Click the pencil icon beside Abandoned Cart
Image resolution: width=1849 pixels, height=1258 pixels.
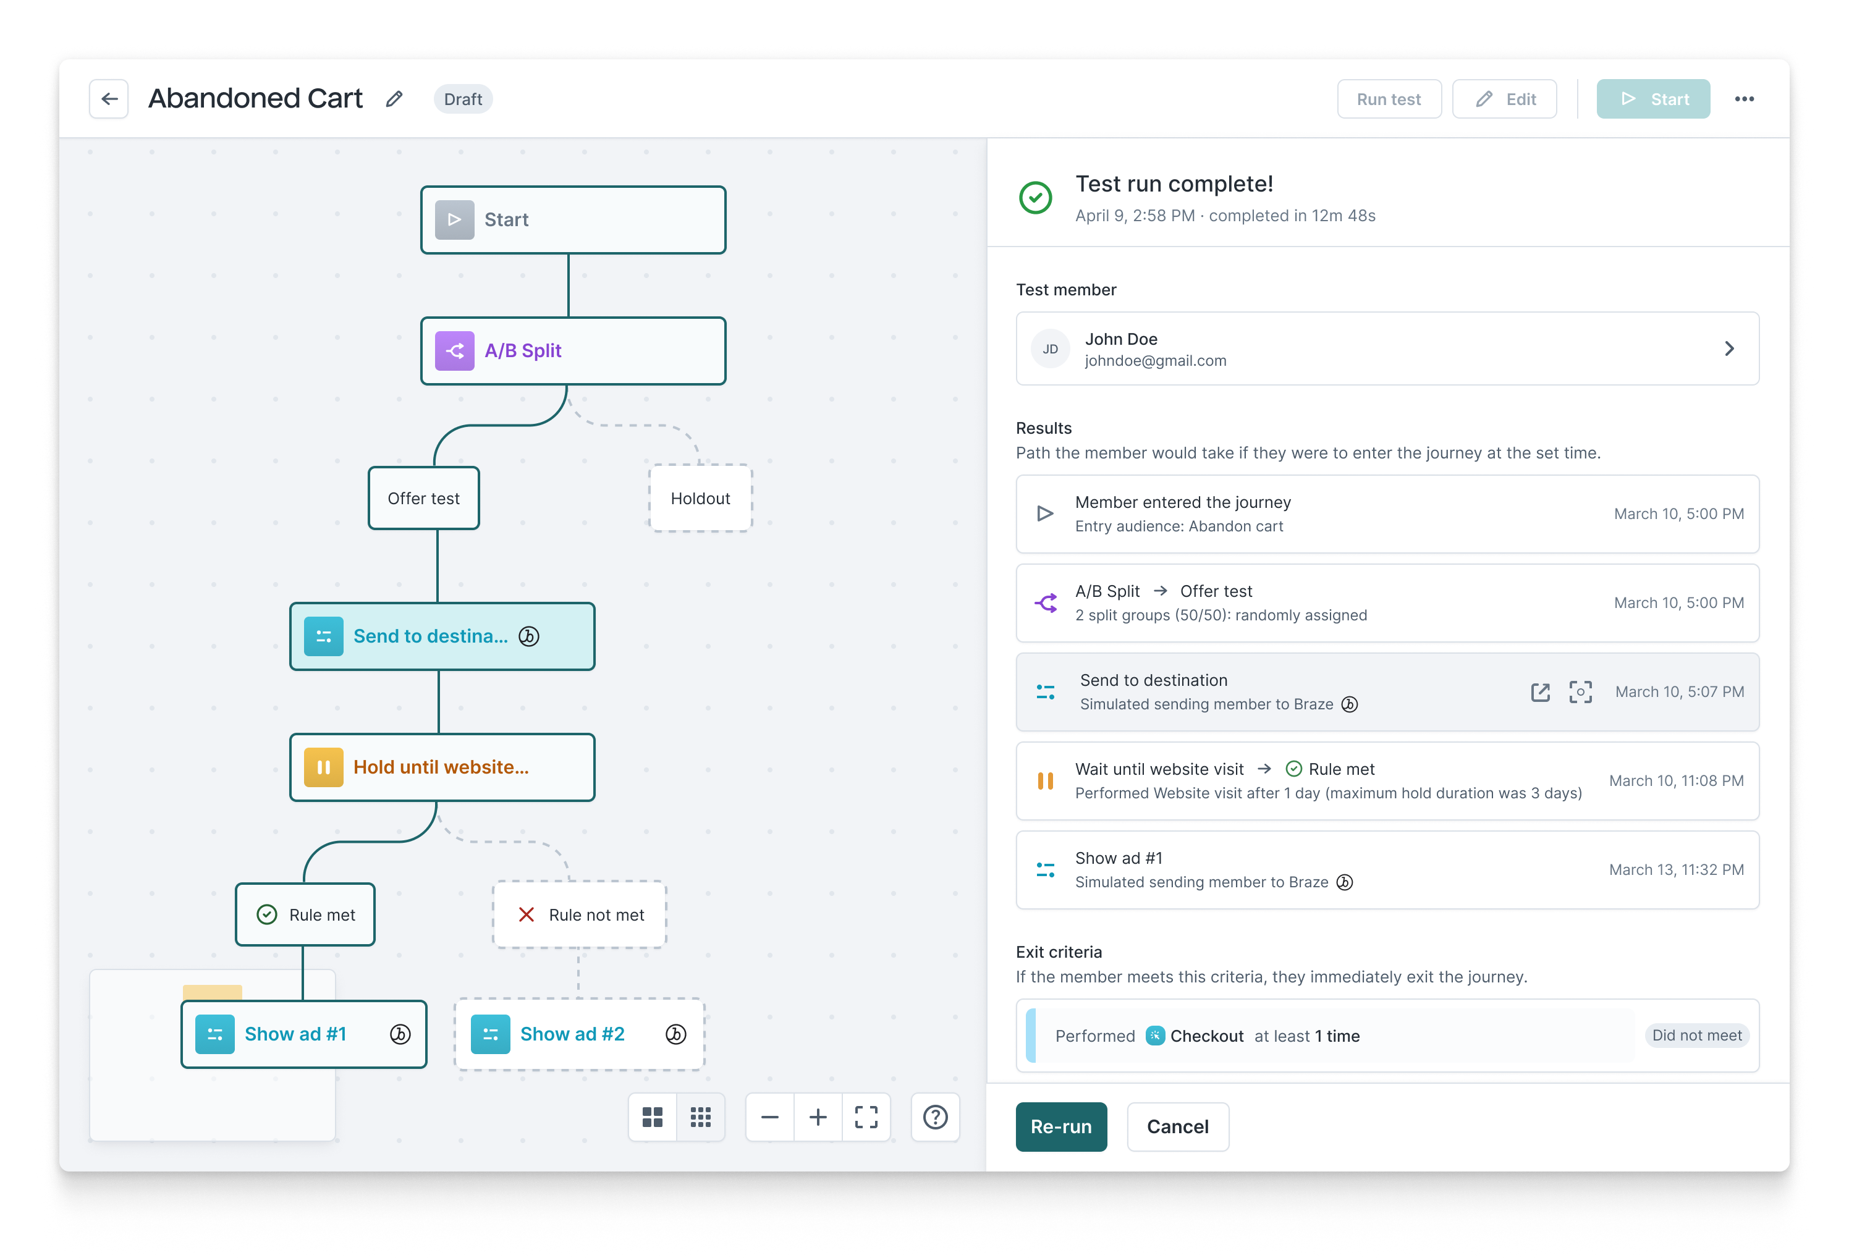click(x=395, y=99)
